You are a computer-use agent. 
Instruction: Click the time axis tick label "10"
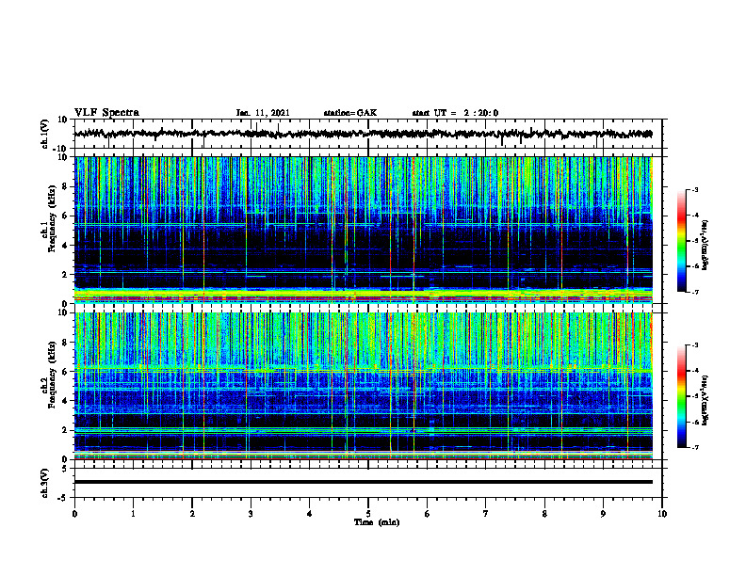click(662, 514)
